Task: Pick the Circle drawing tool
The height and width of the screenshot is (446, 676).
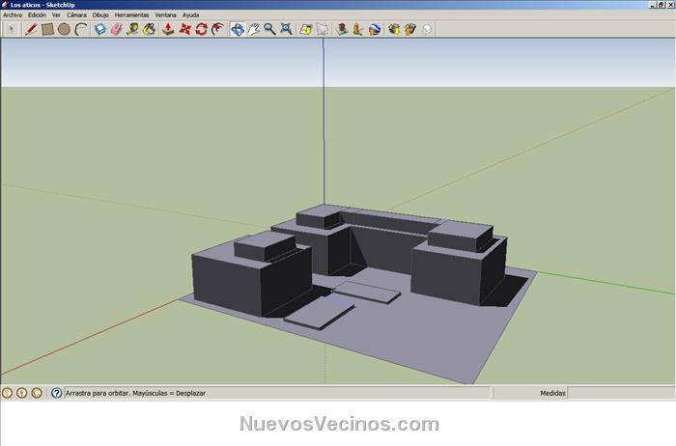Action: tap(64, 29)
